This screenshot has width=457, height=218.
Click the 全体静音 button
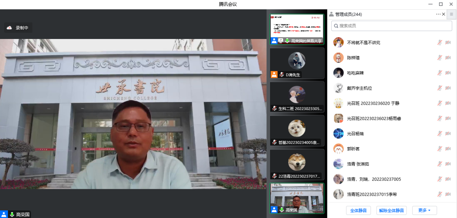tap(358, 210)
